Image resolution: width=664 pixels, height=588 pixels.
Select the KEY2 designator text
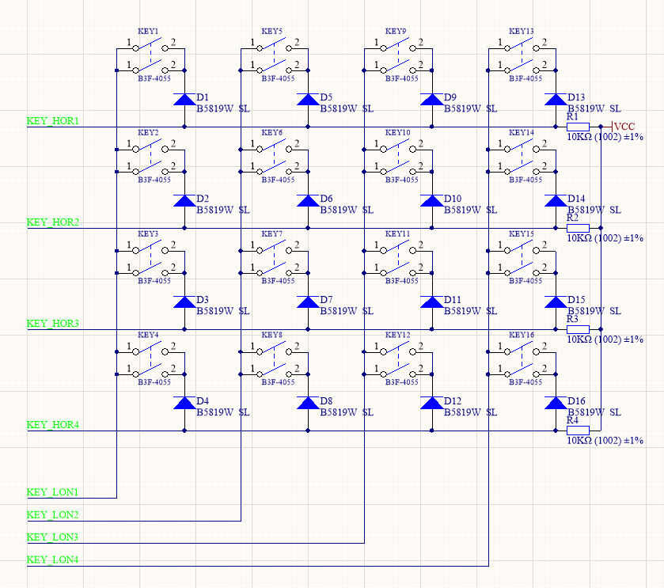148,132
